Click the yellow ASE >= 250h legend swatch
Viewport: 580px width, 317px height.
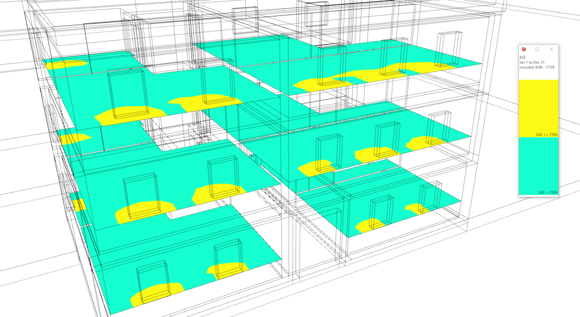pyautogui.click(x=538, y=108)
